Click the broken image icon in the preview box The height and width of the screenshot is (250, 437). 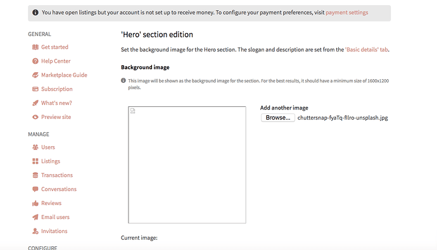pyautogui.click(x=132, y=111)
